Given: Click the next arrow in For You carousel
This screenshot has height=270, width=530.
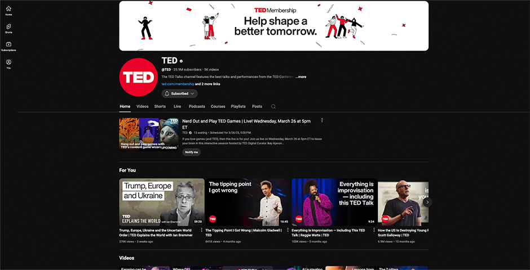Looking at the screenshot, I should 427,202.
